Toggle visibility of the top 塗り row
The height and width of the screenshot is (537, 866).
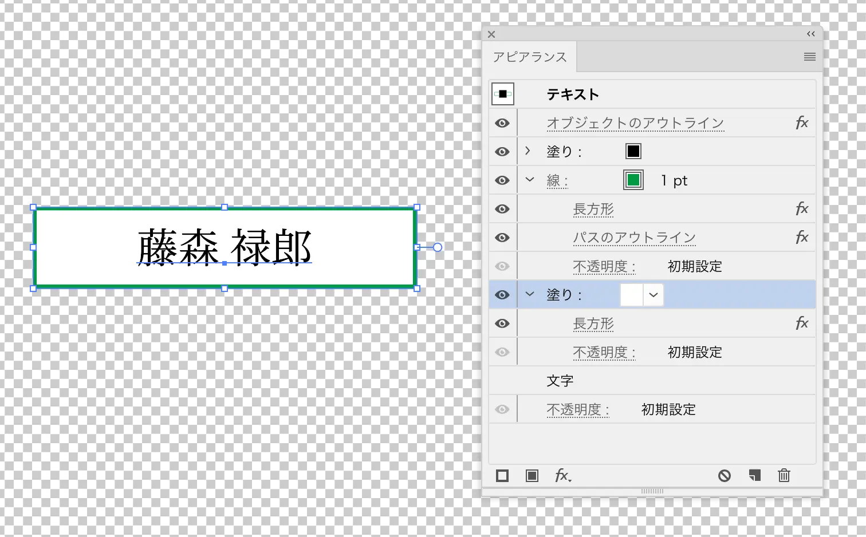click(502, 151)
